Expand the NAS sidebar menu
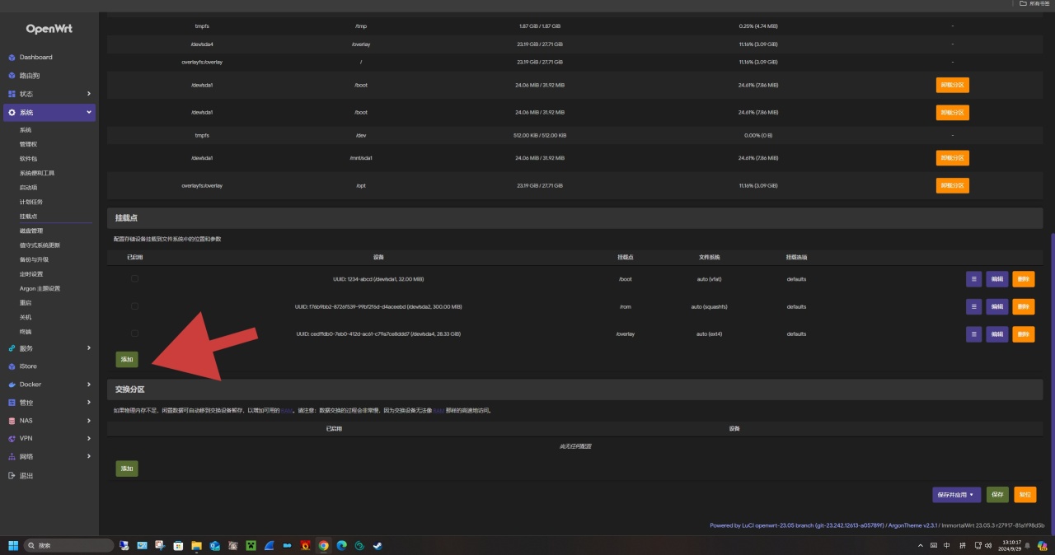1055x555 pixels. pyautogui.click(x=88, y=421)
